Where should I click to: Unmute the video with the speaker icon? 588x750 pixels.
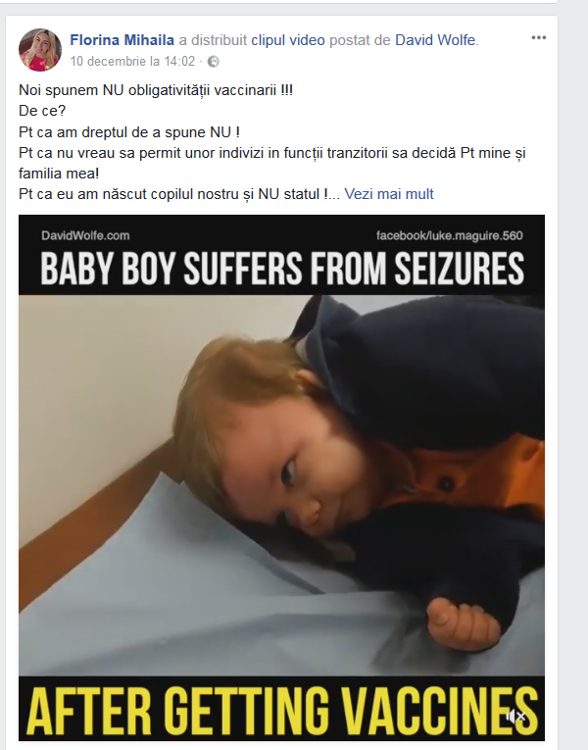515,716
